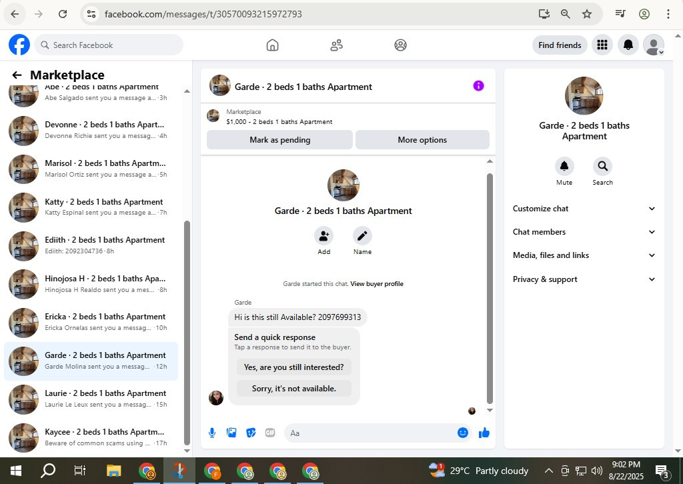The image size is (683, 484).
Task: Click browser back arrow
Action: point(15,14)
